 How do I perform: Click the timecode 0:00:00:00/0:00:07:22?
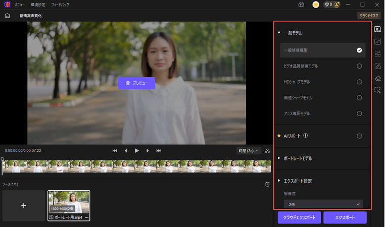click(23, 150)
